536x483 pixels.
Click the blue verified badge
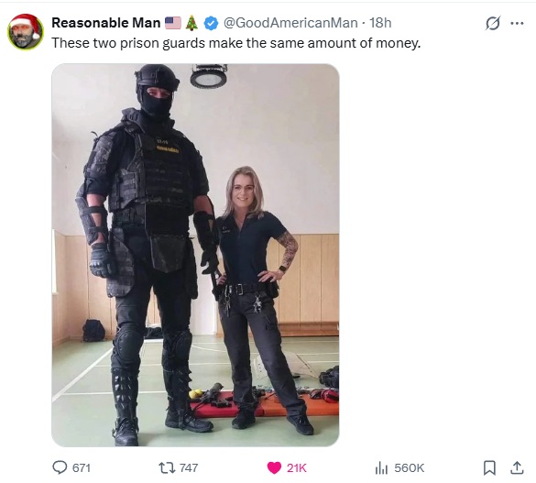click(211, 23)
